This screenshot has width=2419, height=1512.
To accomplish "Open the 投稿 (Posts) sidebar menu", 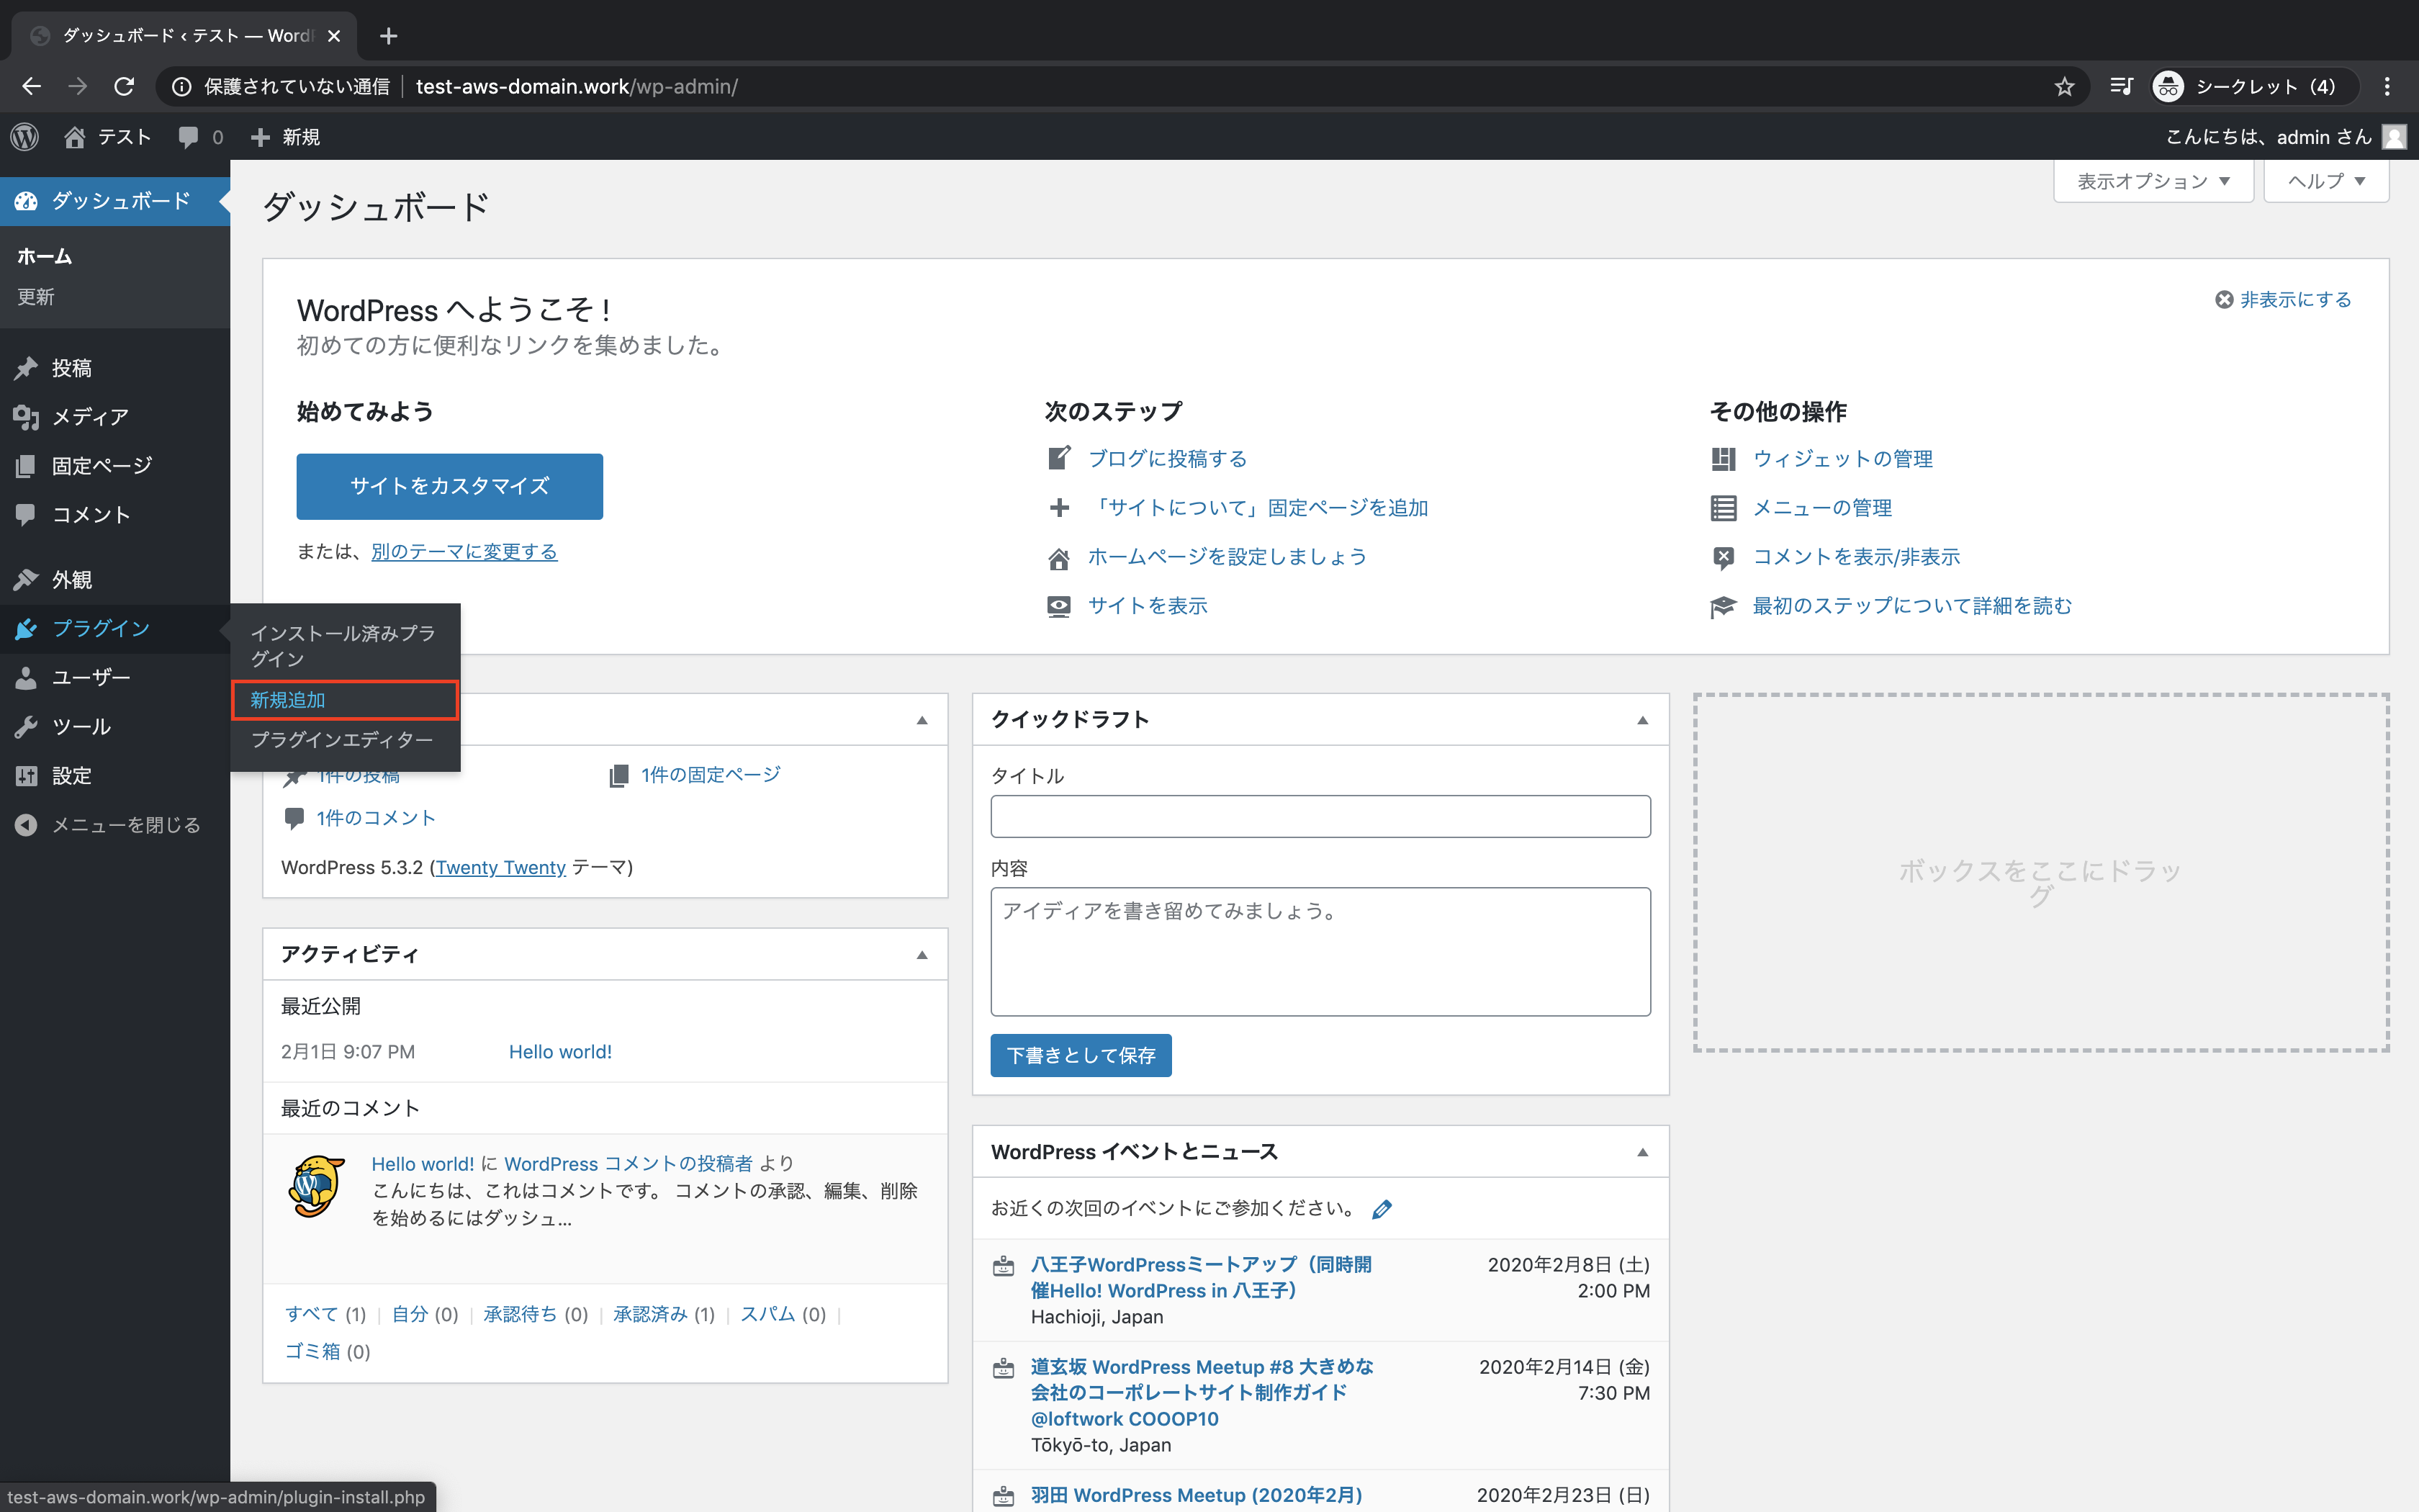I will 72,368.
